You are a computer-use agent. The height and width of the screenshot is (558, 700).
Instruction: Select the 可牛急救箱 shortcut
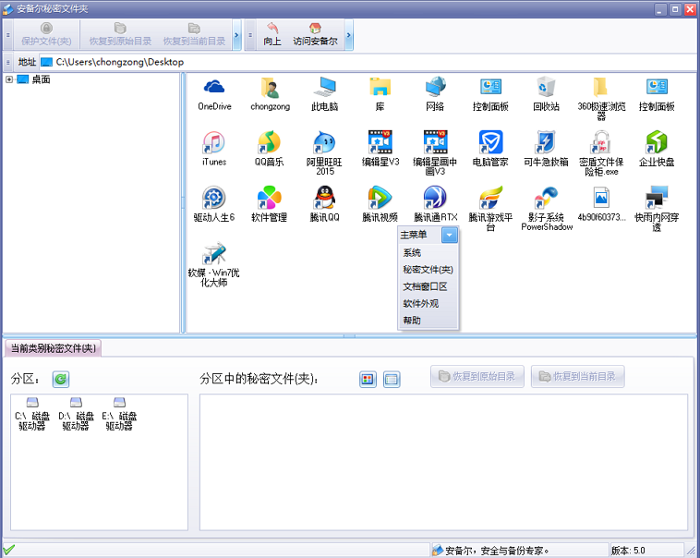coord(546,149)
